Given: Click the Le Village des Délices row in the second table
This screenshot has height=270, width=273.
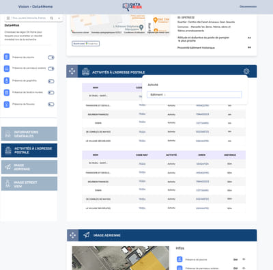Looking at the screenshot, I should [164, 208].
